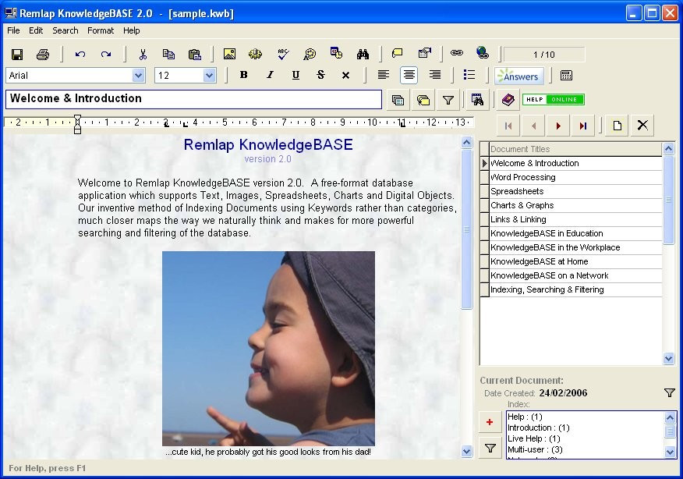Click the globe web icon
Viewport: 683px width, 479px height.
pyautogui.click(x=482, y=53)
